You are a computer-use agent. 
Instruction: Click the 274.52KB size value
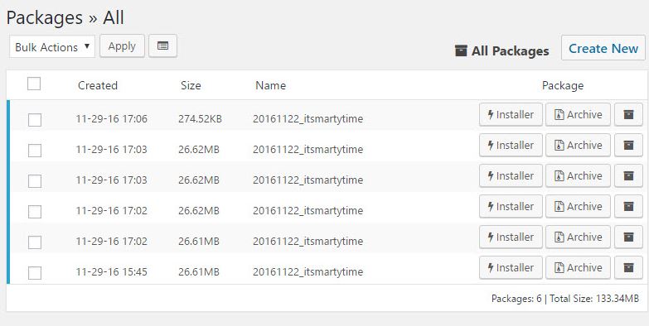(x=200, y=119)
